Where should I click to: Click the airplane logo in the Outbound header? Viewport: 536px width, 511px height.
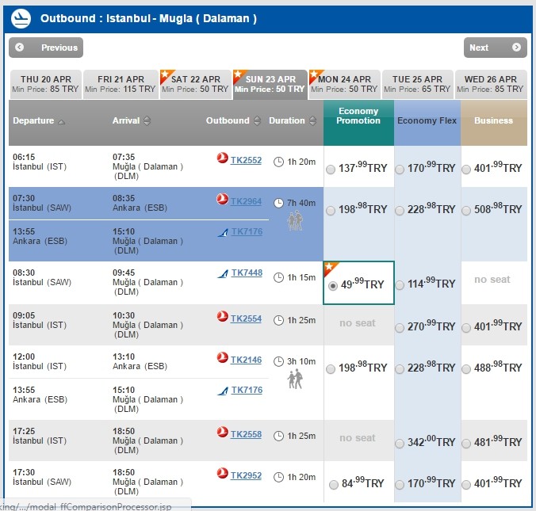click(x=22, y=18)
